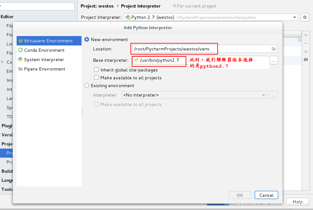
Task: Cancel the Add Python Interpreter dialog
Action: coord(266,195)
